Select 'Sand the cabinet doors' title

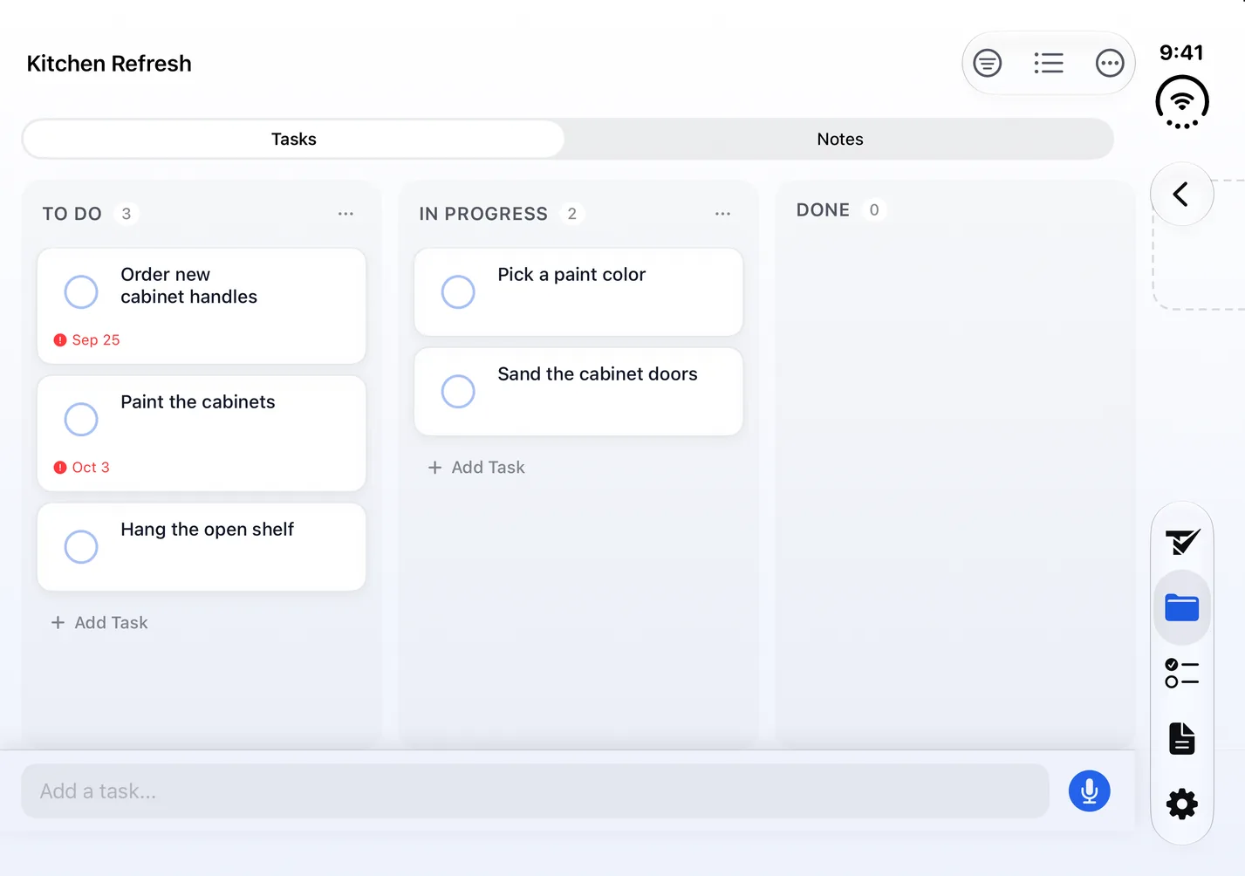(x=598, y=374)
